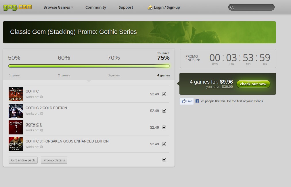291x187 pixels.
Task: Uncheck Gothic 3: Forsaken Gods Enhanced Edition checkbox
Action: pos(164,144)
